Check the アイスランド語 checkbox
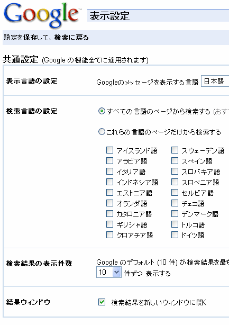The height and width of the screenshot is (325, 229). pos(109,150)
